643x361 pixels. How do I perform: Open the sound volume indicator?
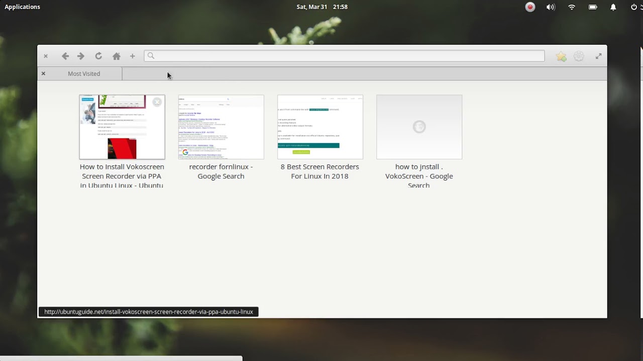click(551, 7)
